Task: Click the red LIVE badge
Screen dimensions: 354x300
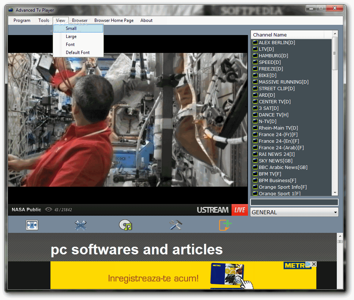Action: [240, 210]
